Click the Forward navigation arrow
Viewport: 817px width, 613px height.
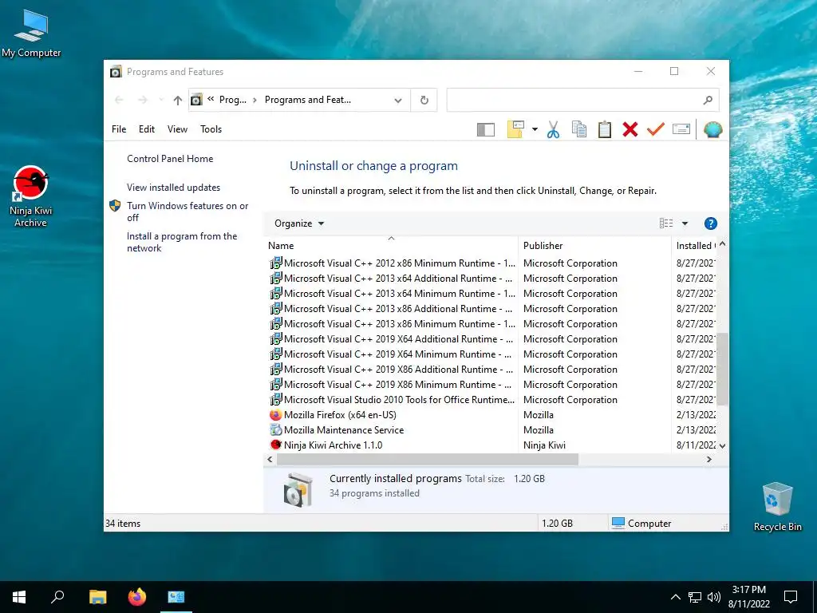click(x=142, y=100)
